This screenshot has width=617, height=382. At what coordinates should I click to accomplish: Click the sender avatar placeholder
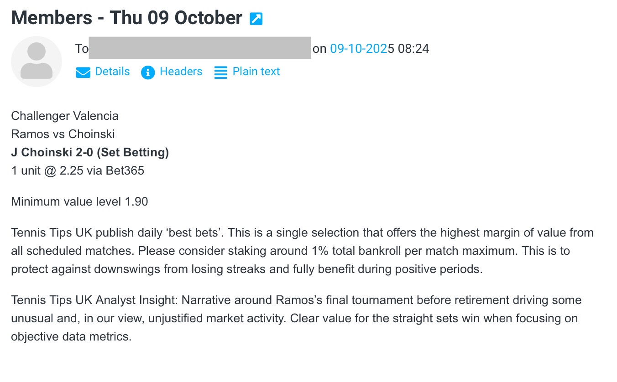pos(37,62)
